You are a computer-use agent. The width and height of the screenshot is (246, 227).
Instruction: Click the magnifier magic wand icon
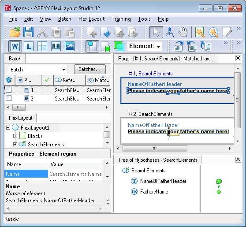(213, 32)
